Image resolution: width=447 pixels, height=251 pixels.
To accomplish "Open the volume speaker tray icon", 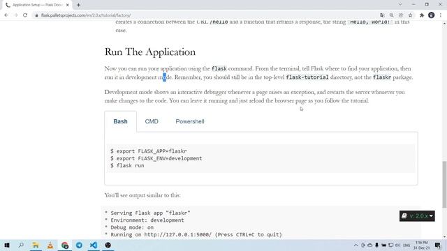I will coord(397,245).
